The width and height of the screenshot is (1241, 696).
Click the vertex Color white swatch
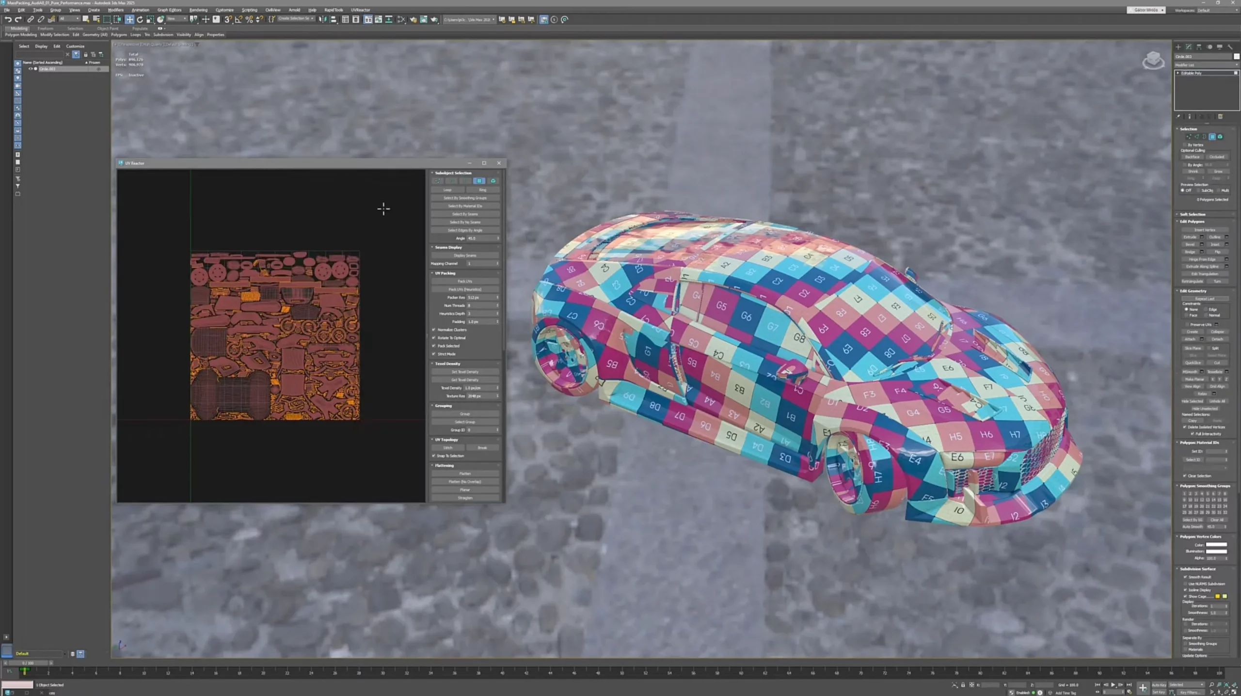pos(1216,545)
